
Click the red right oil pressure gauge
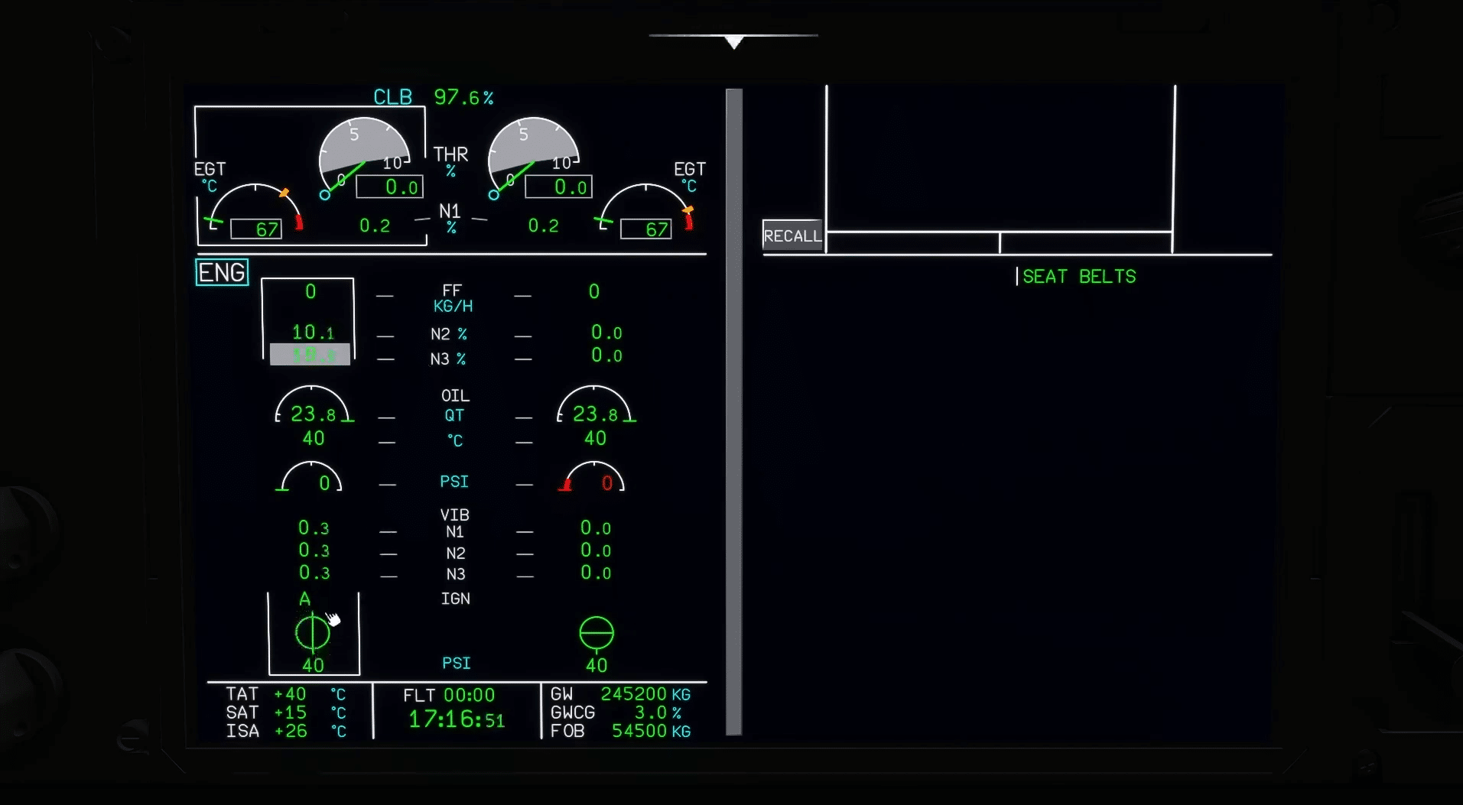tap(594, 478)
